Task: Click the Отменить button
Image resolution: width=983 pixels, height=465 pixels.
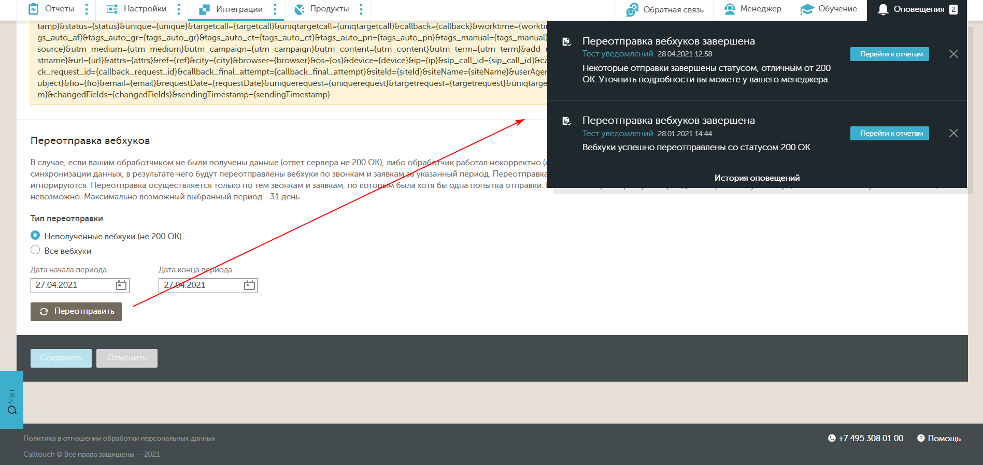Action: [127, 358]
